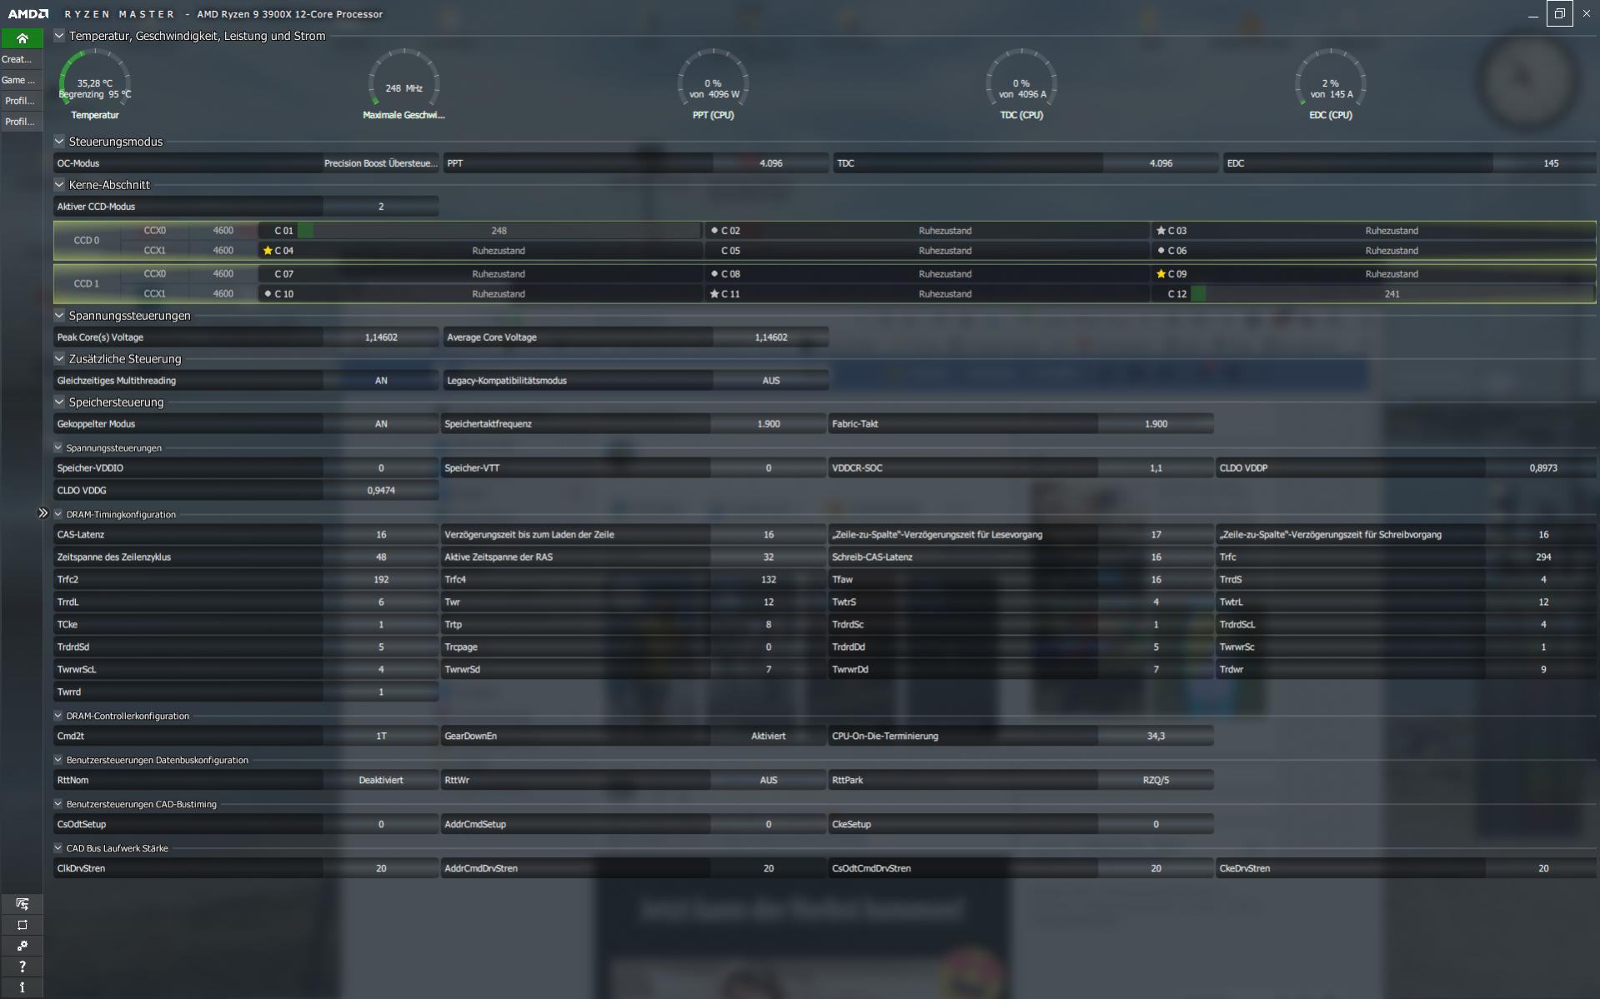Click the CPU-On-Die-Terminierung 34,3 value
1600x999 pixels.
click(1156, 737)
